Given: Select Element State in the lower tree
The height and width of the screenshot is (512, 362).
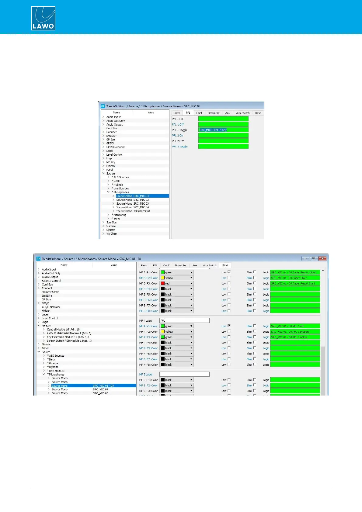Looking at the screenshot, I should coord(50,292).
